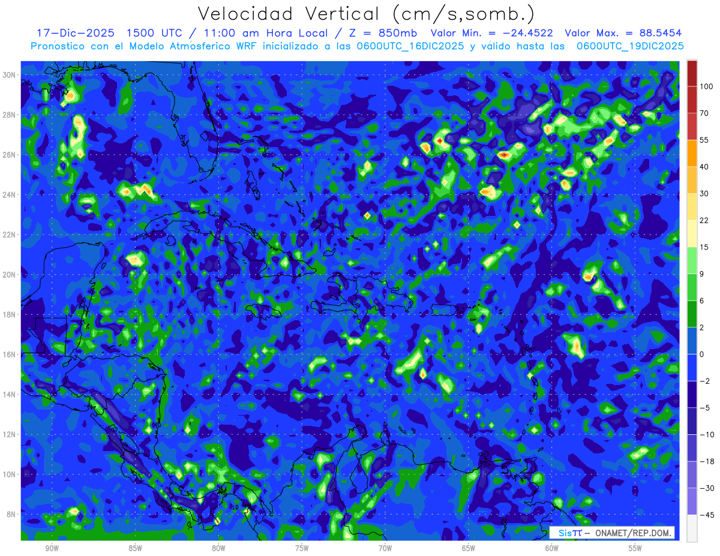Pick the dark red swatch above 100
The width and height of the screenshot is (720, 556).
click(x=692, y=73)
